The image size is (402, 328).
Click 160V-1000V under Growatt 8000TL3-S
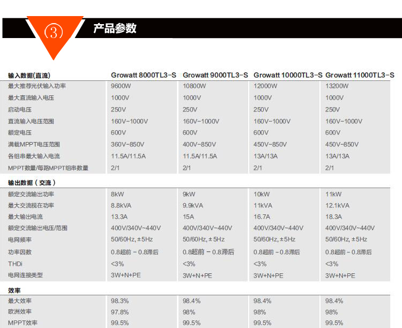(x=129, y=121)
